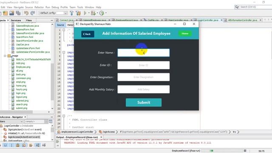The width and height of the screenshot is (272, 153).
Task: Switch to the Connect.java editor tab
Action: pyautogui.click(x=67, y=20)
